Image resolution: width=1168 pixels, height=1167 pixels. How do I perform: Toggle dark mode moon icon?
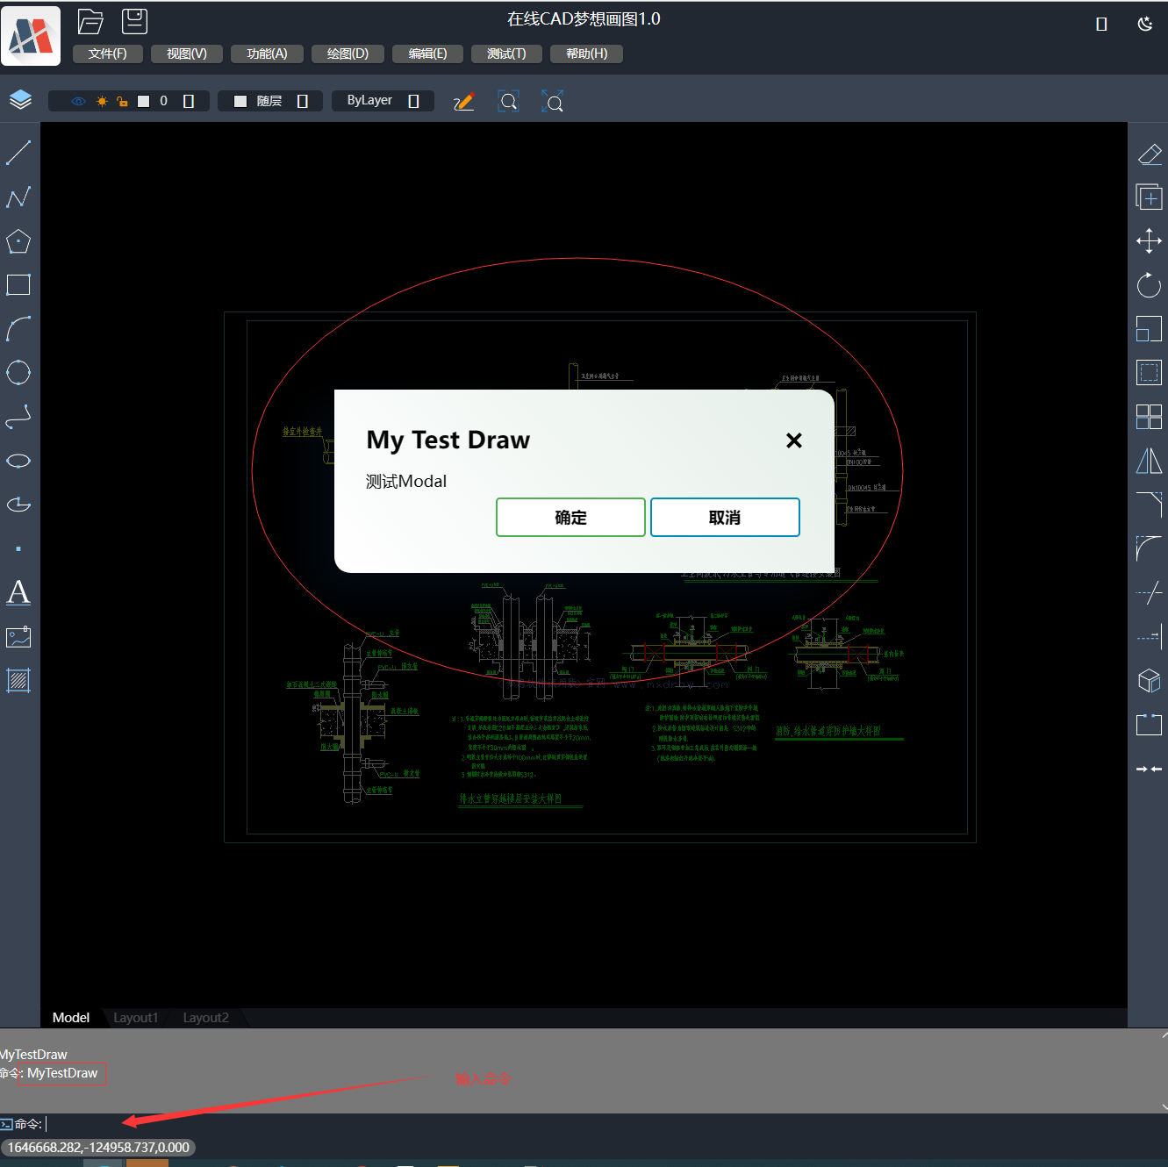(1144, 24)
